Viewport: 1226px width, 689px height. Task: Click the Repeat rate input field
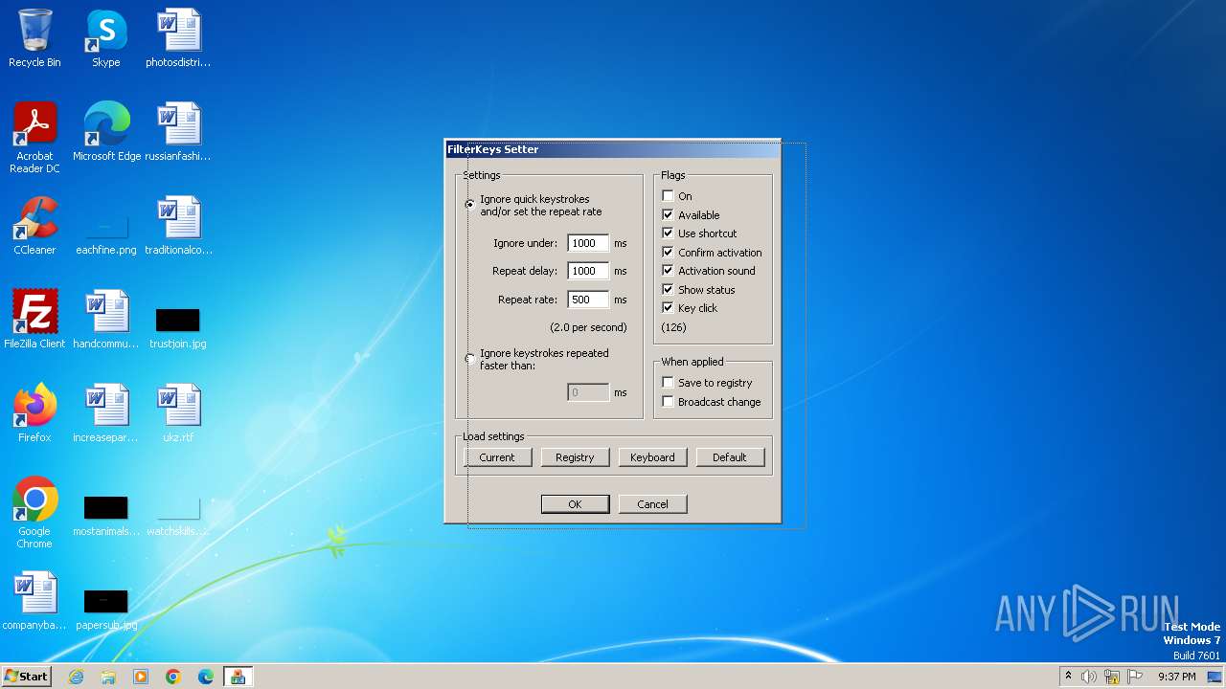588,300
